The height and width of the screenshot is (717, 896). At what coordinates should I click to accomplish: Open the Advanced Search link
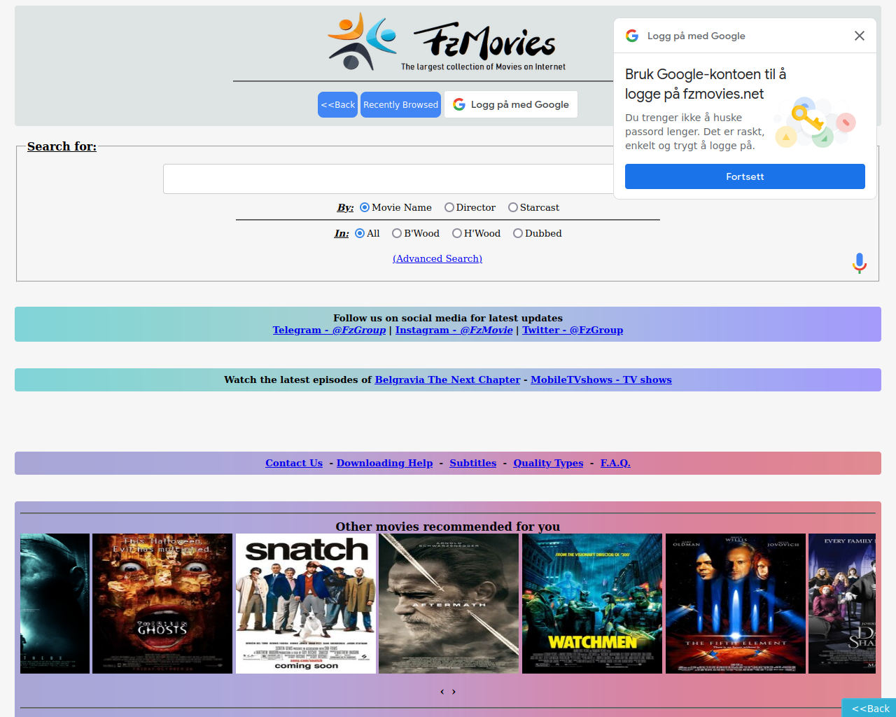pos(437,258)
